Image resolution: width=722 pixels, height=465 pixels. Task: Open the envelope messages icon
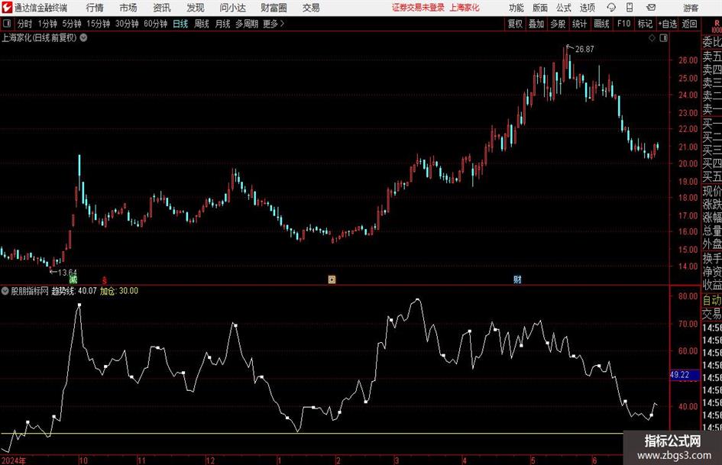point(651,8)
